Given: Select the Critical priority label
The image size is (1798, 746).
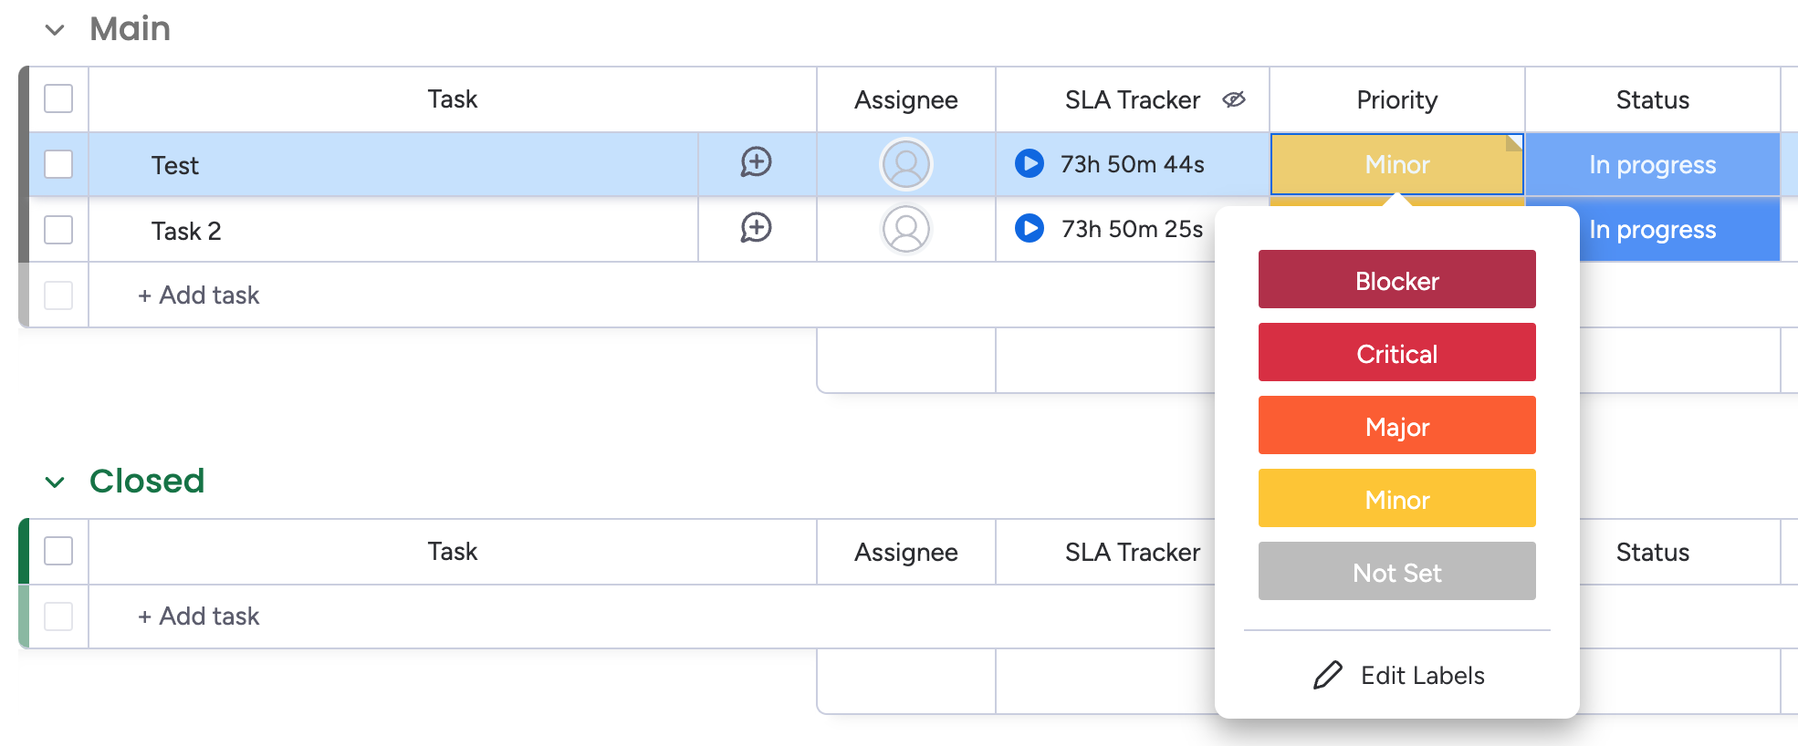Looking at the screenshot, I should pyautogui.click(x=1396, y=352).
